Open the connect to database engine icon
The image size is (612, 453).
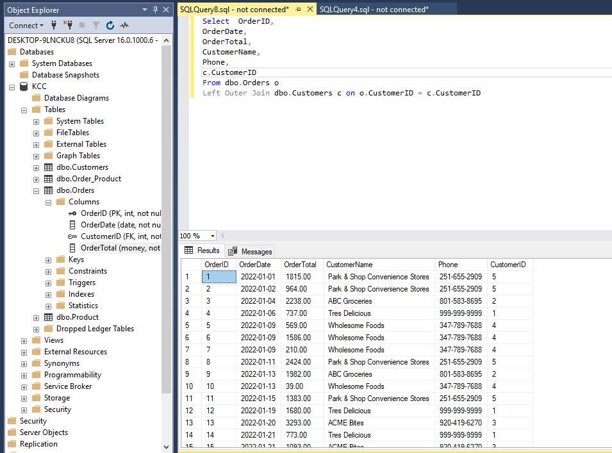click(53, 25)
